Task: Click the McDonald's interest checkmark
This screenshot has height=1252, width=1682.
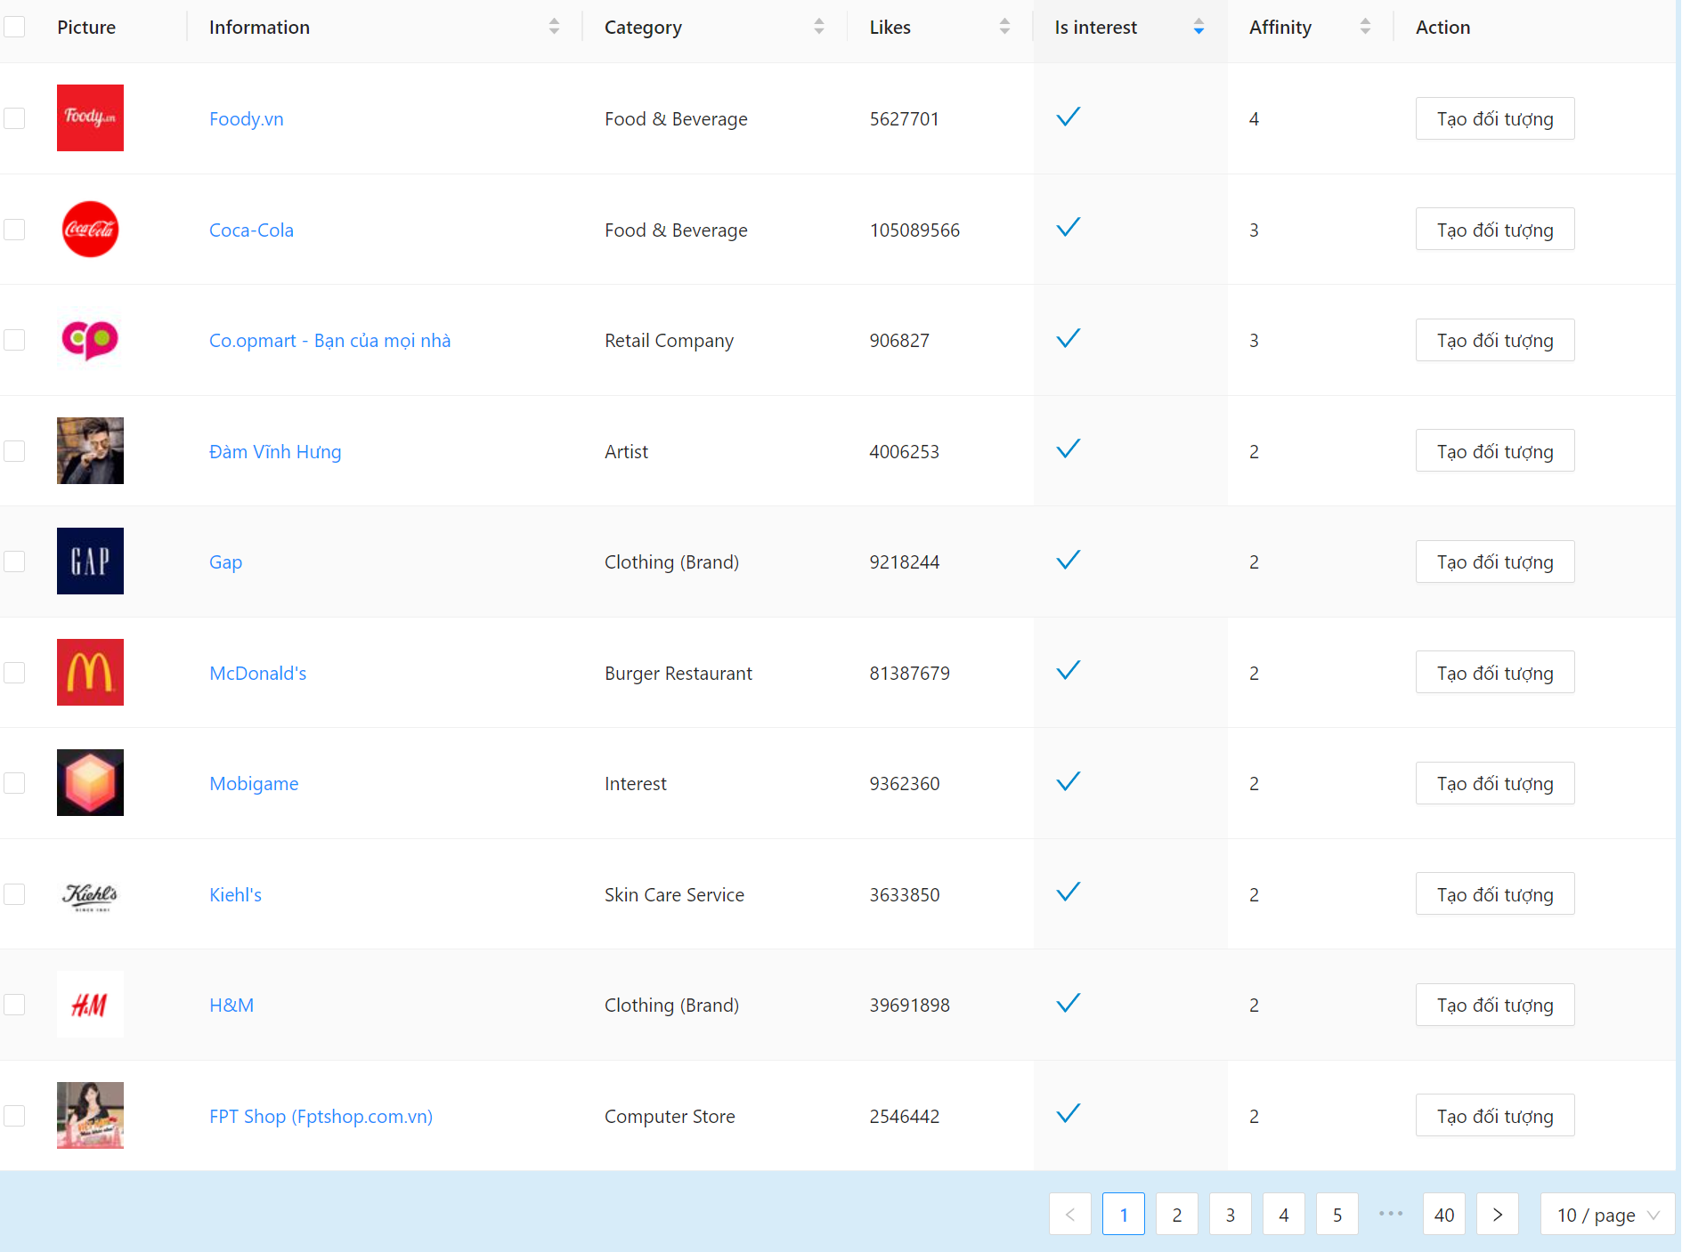Action: (1068, 670)
